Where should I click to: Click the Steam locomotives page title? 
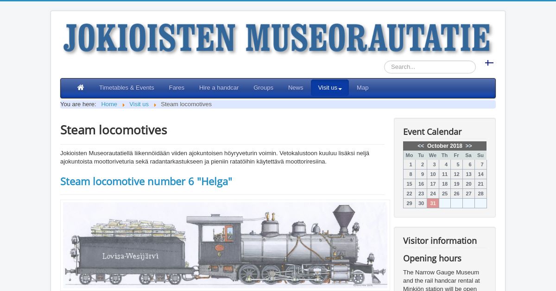tap(114, 130)
